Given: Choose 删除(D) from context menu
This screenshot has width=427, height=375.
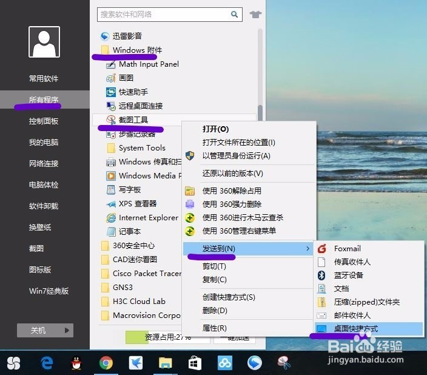Looking at the screenshot, I should point(215,311).
